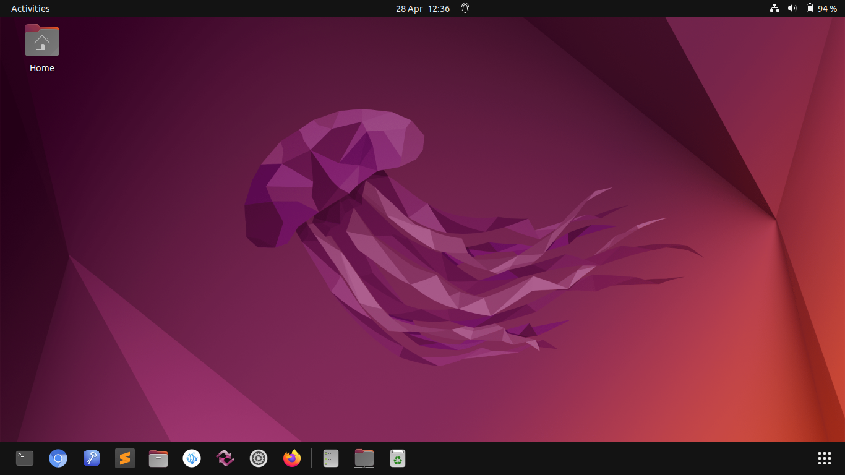Open the blue key password manager
This screenshot has height=475, width=845.
pyautogui.click(x=92, y=458)
